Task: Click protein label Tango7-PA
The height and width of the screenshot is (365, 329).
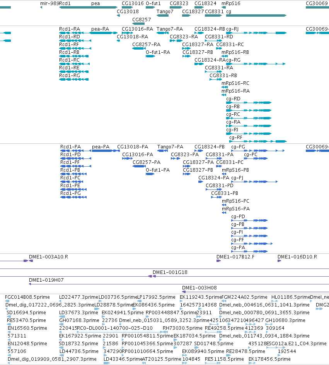Action: pos(170,147)
